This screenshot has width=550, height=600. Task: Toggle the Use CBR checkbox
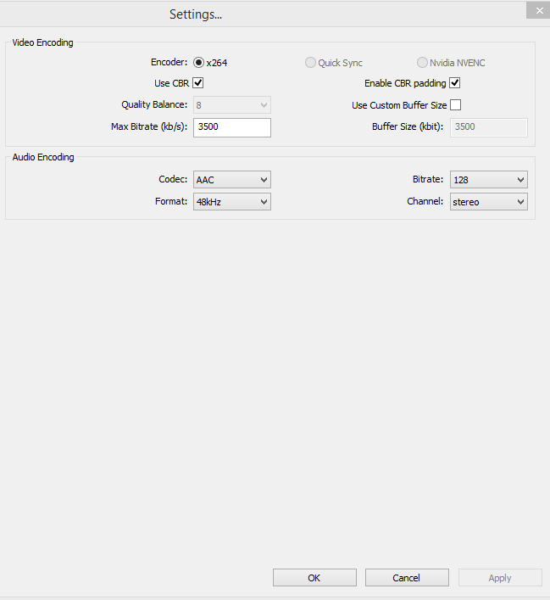pos(198,82)
